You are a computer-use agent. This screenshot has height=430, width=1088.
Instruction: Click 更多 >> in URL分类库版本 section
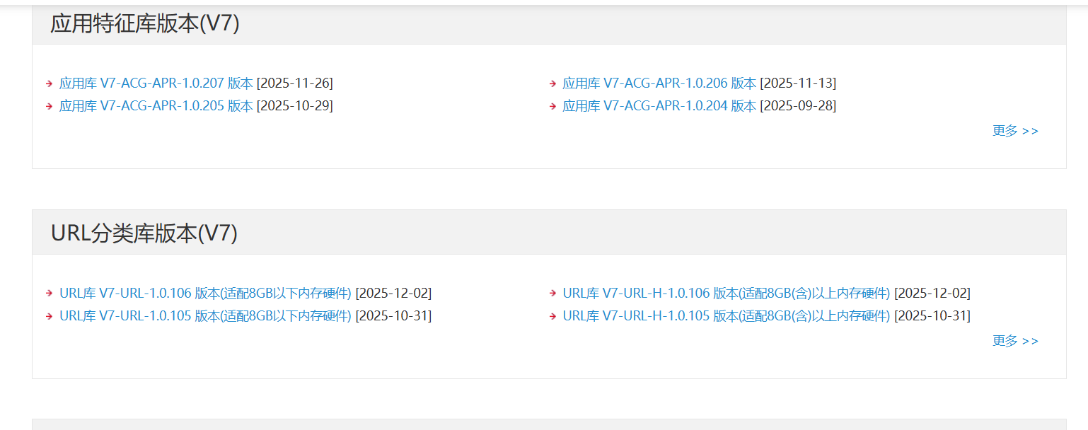tap(1015, 341)
